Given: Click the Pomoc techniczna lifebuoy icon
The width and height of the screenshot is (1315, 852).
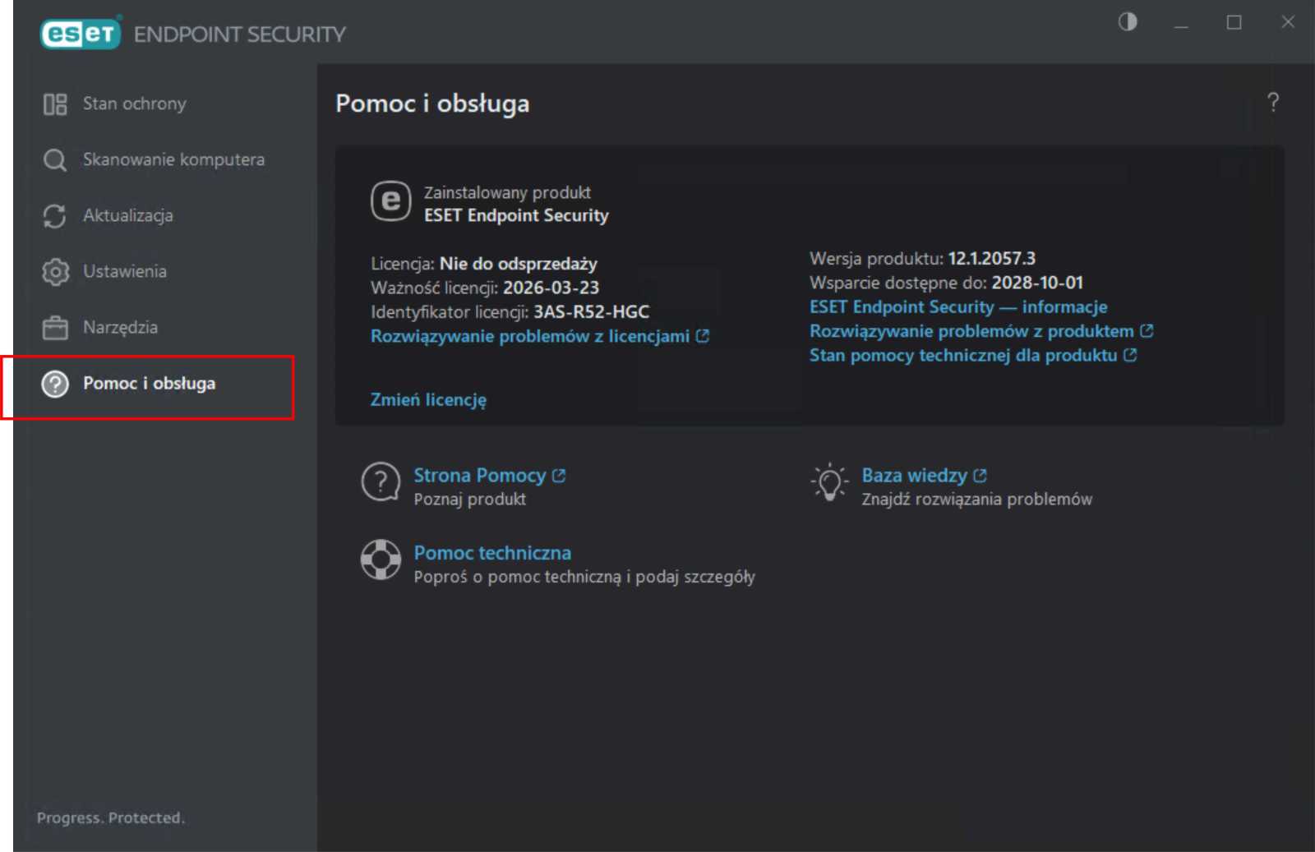Looking at the screenshot, I should pos(381,560).
